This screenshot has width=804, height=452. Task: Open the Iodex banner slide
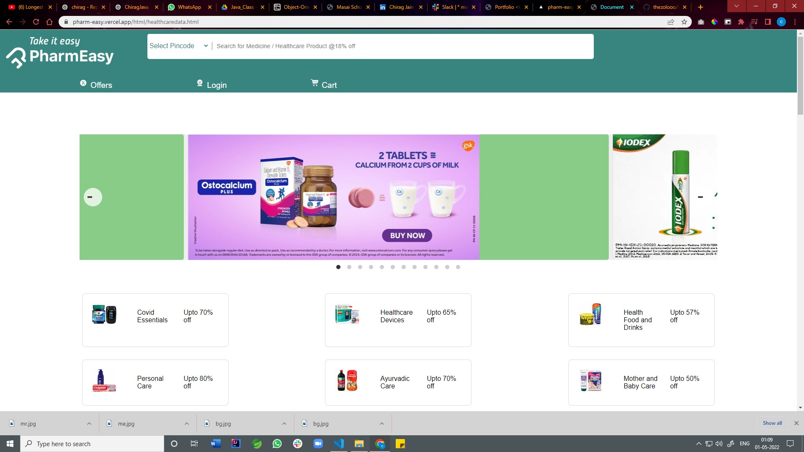[665, 197]
